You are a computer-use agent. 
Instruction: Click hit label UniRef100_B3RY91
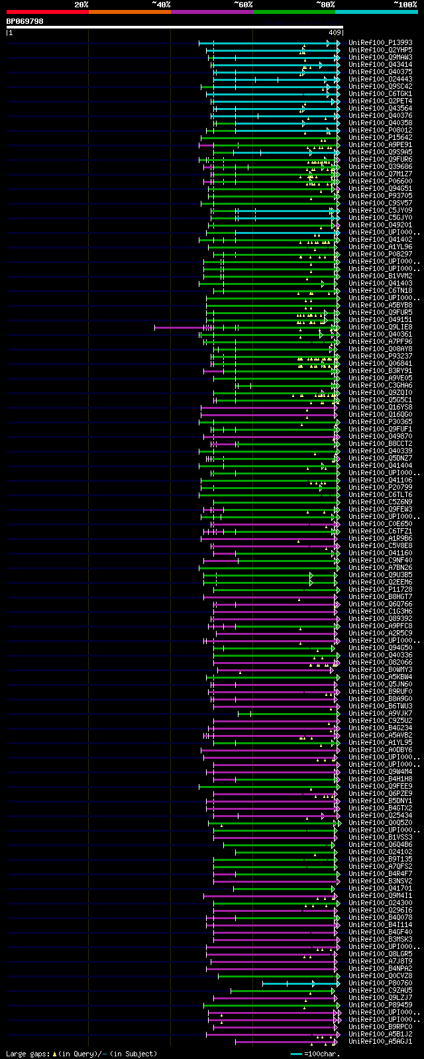coord(380,371)
